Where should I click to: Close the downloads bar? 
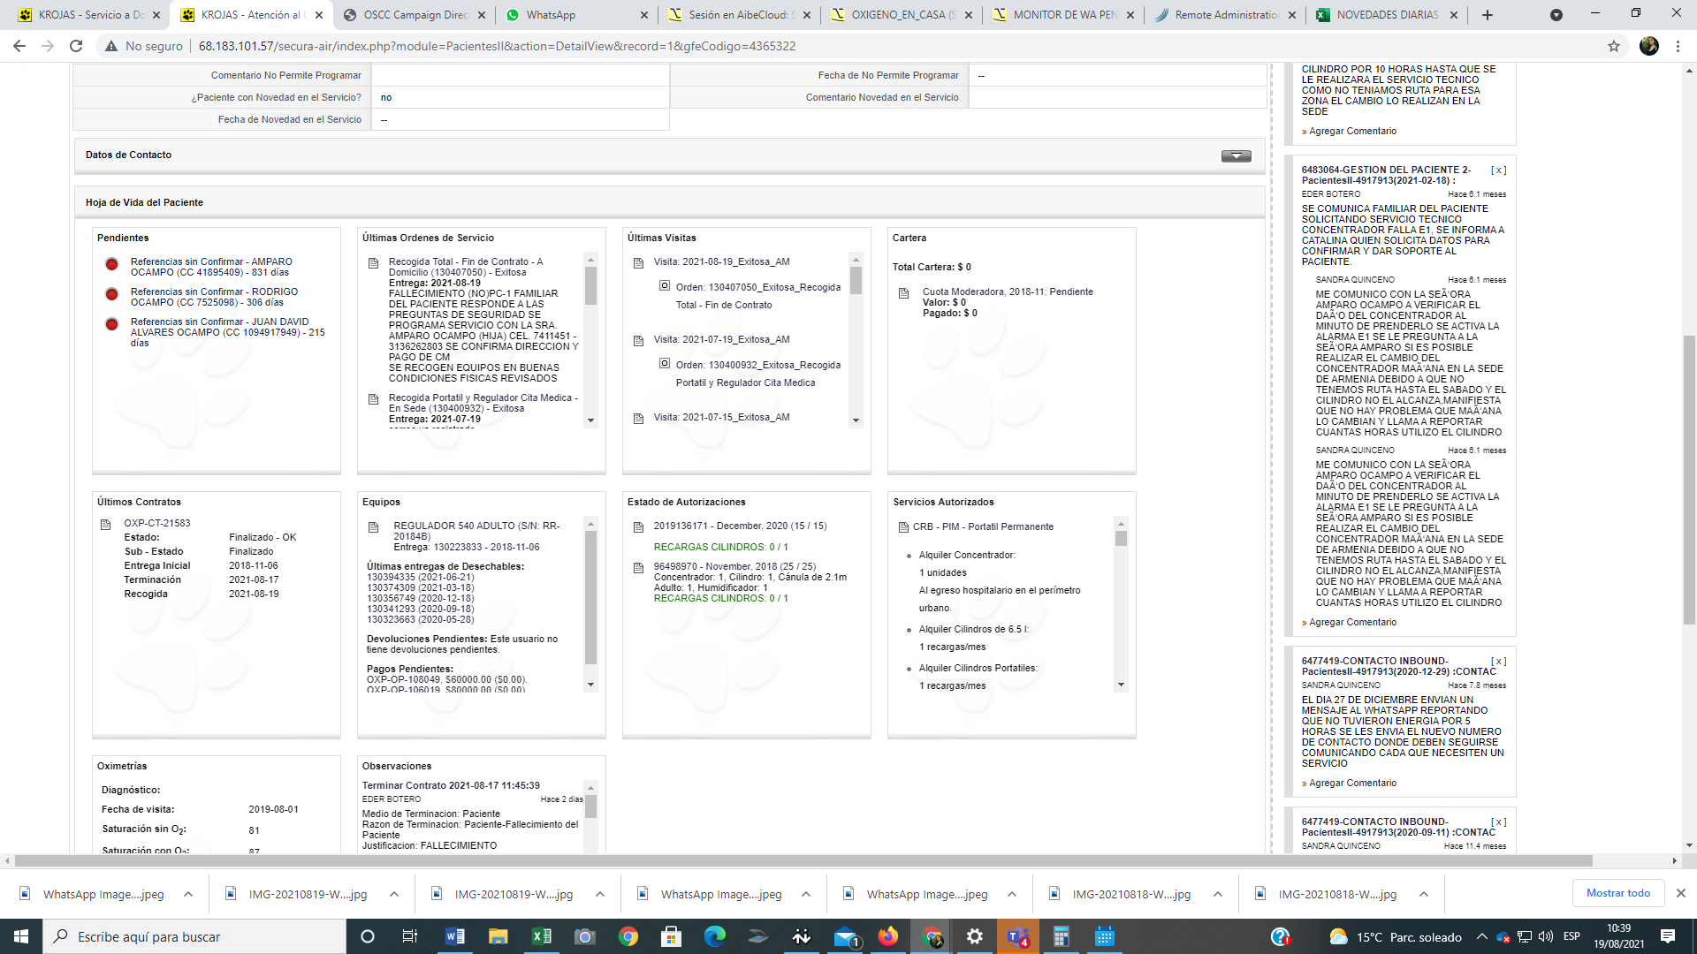pyautogui.click(x=1681, y=893)
